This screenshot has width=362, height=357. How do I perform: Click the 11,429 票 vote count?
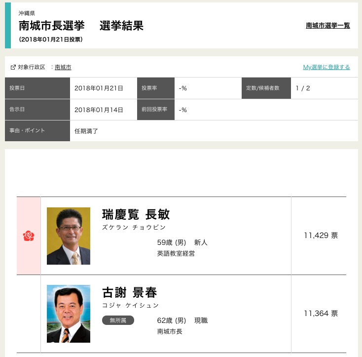click(x=321, y=236)
